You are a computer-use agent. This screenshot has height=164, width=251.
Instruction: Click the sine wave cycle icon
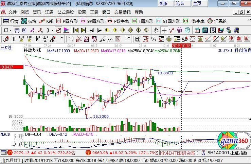pos(193,39)
